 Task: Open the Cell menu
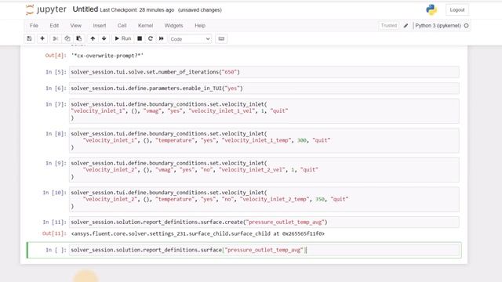(x=122, y=26)
